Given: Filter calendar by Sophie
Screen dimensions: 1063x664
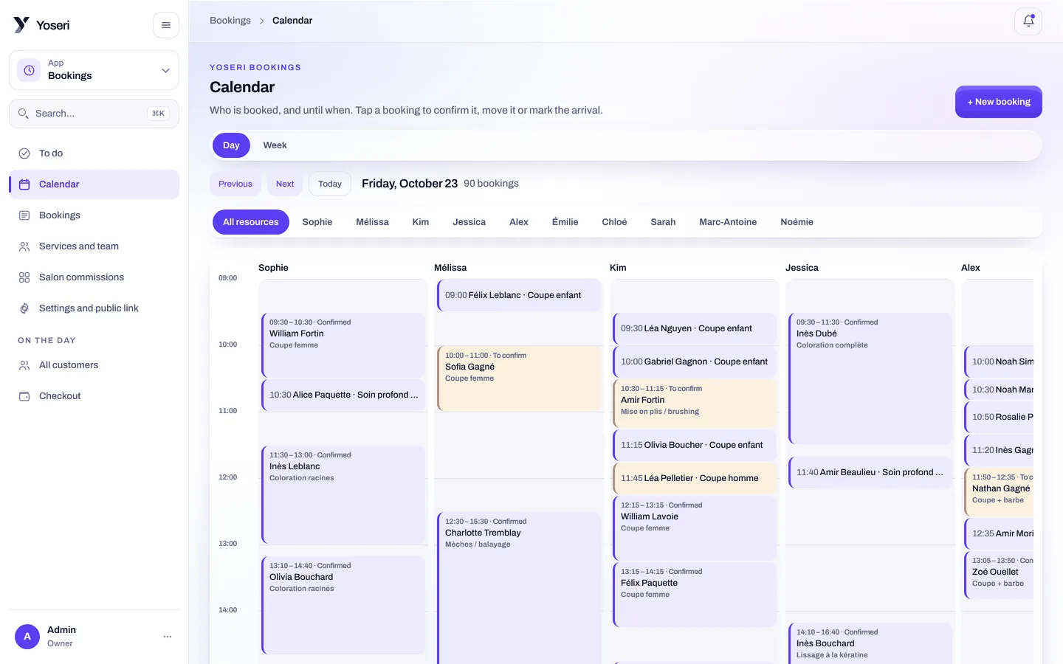Looking at the screenshot, I should (x=317, y=222).
